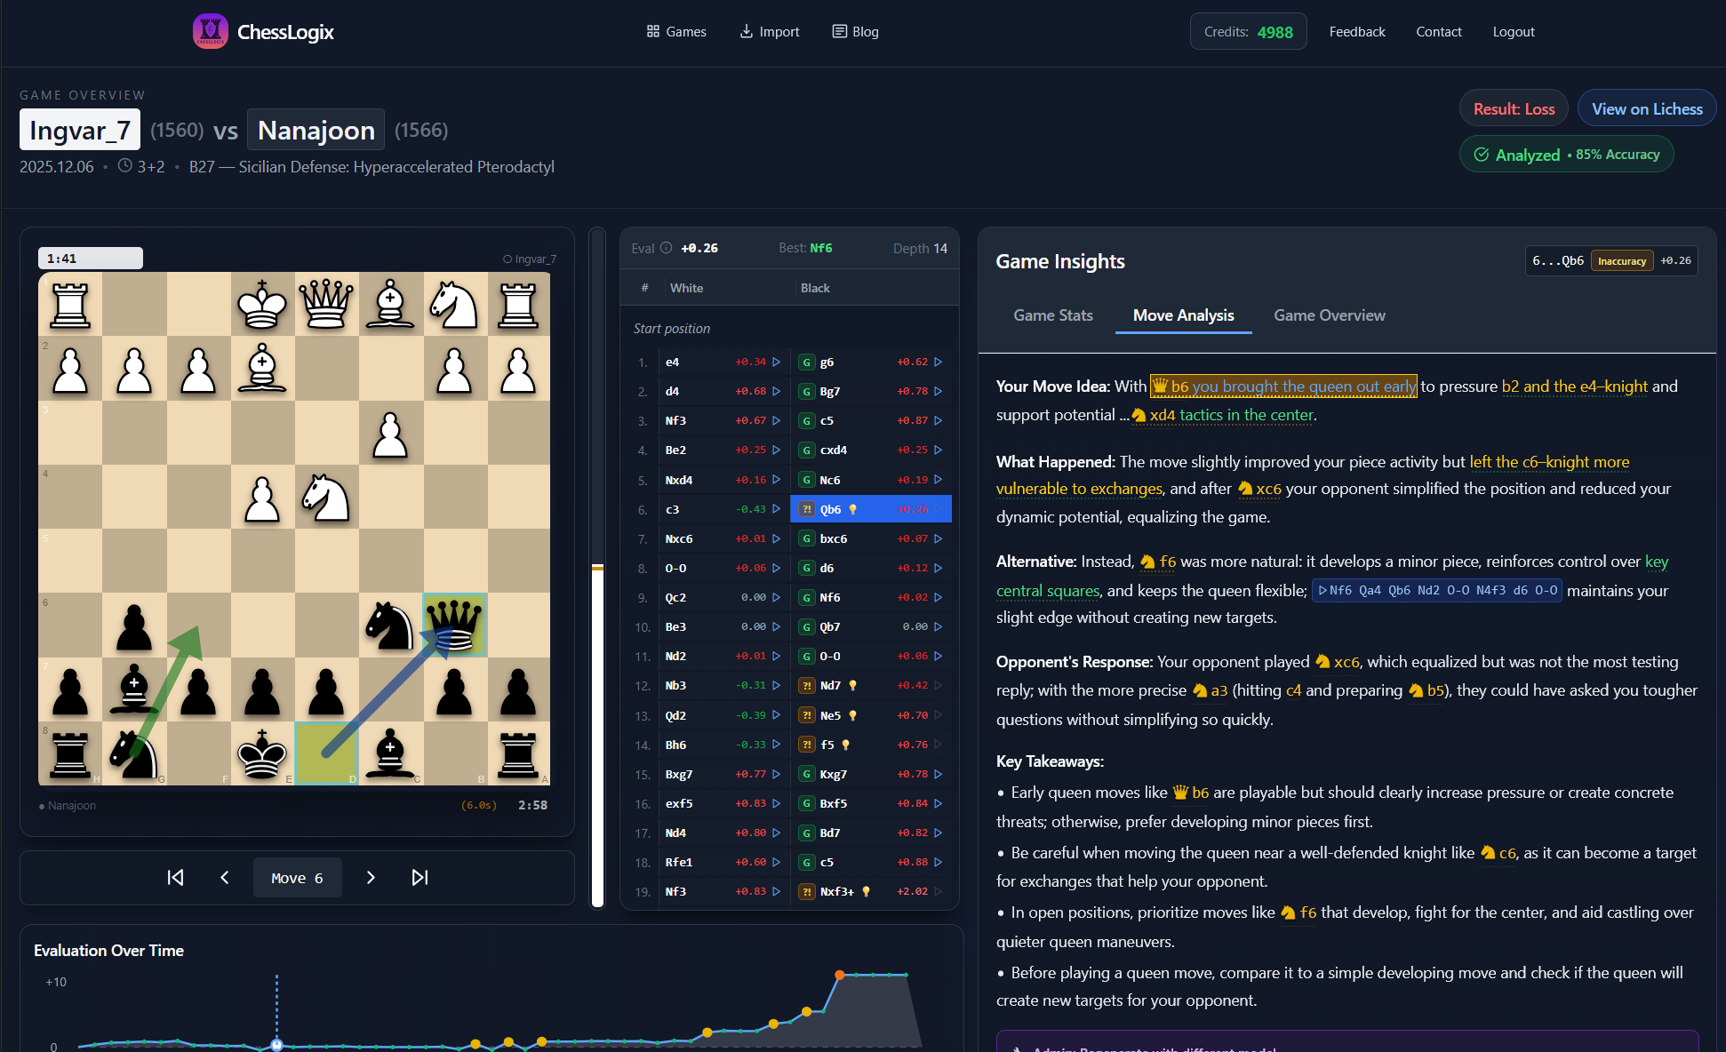Click View on Lichess

click(1646, 108)
